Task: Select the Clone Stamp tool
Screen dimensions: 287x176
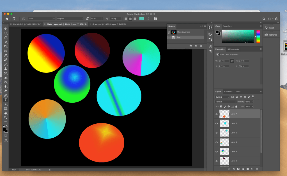Action: pyautogui.click(x=6, y=69)
